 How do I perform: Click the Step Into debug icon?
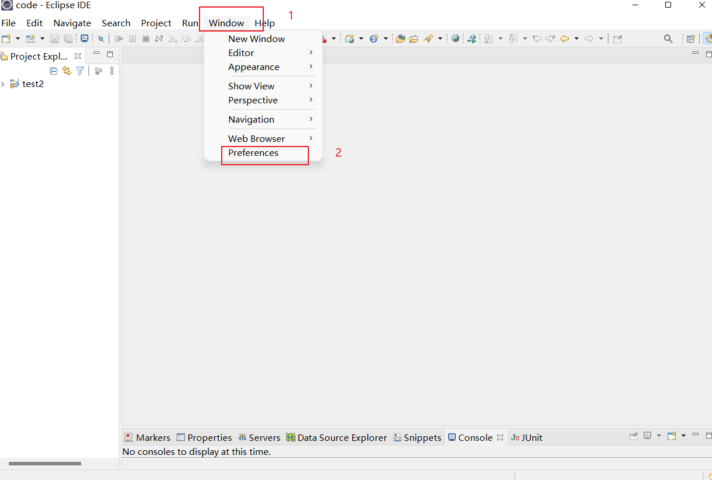pyautogui.click(x=173, y=39)
